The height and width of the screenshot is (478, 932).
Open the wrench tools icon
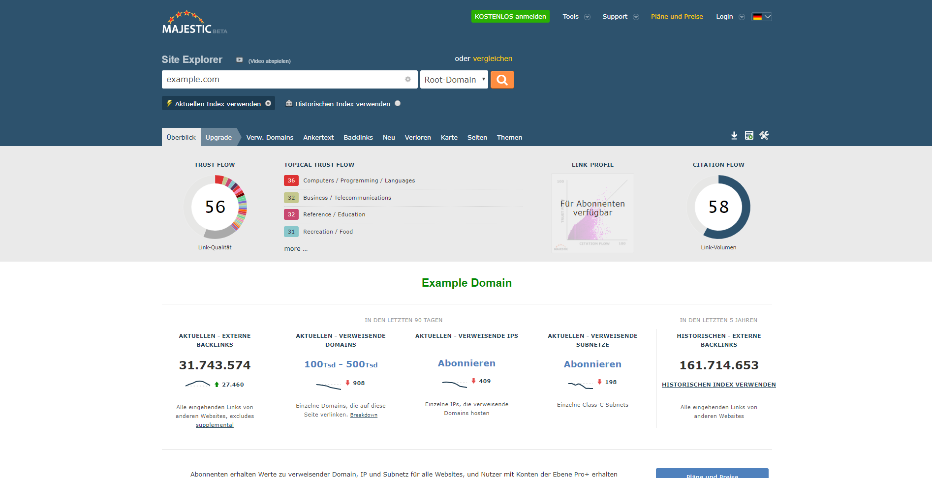click(764, 136)
